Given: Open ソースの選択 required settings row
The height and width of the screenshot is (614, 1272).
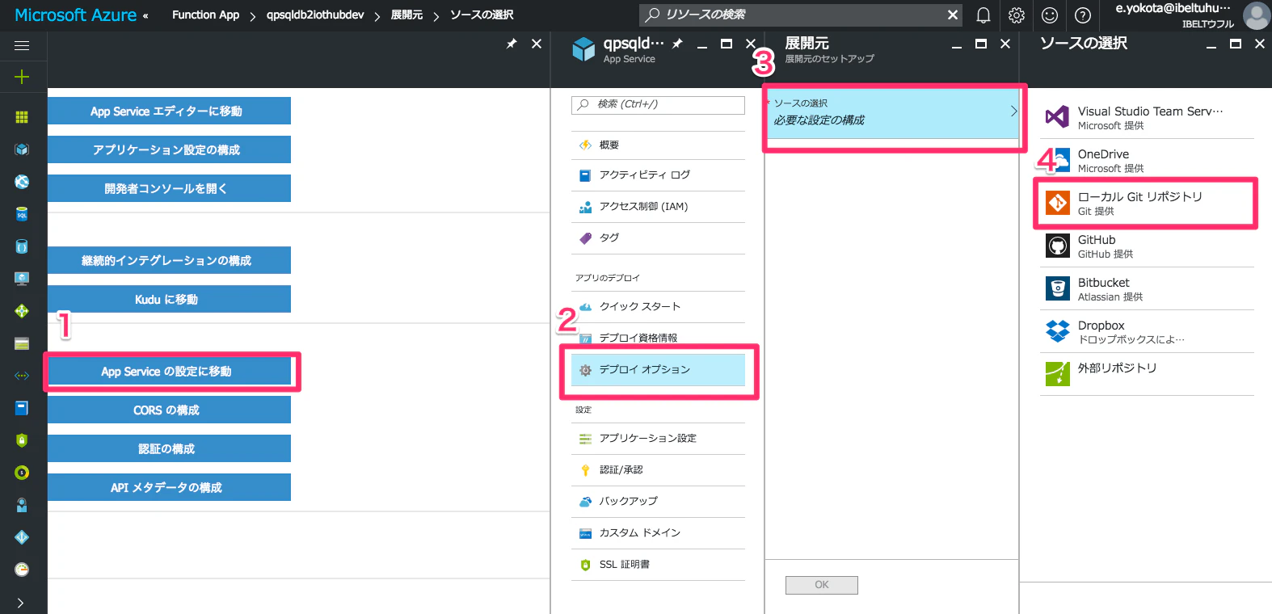Looking at the screenshot, I should (x=892, y=112).
